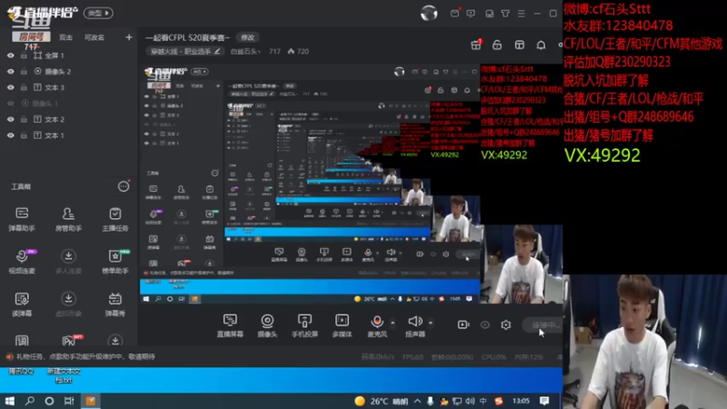Add a new scene with plus icon
The height and width of the screenshot is (409, 727).
pyautogui.click(x=129, y=37)
